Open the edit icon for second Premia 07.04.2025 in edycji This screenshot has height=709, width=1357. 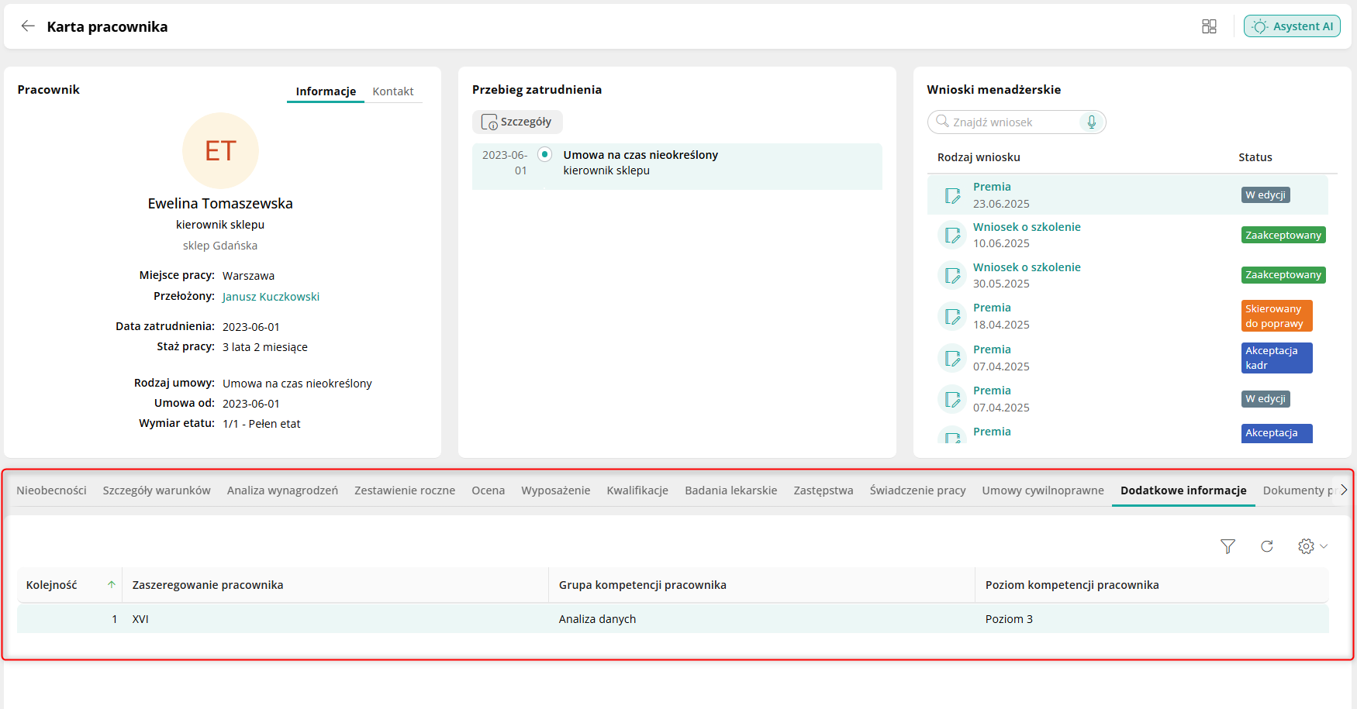[952, 399]
